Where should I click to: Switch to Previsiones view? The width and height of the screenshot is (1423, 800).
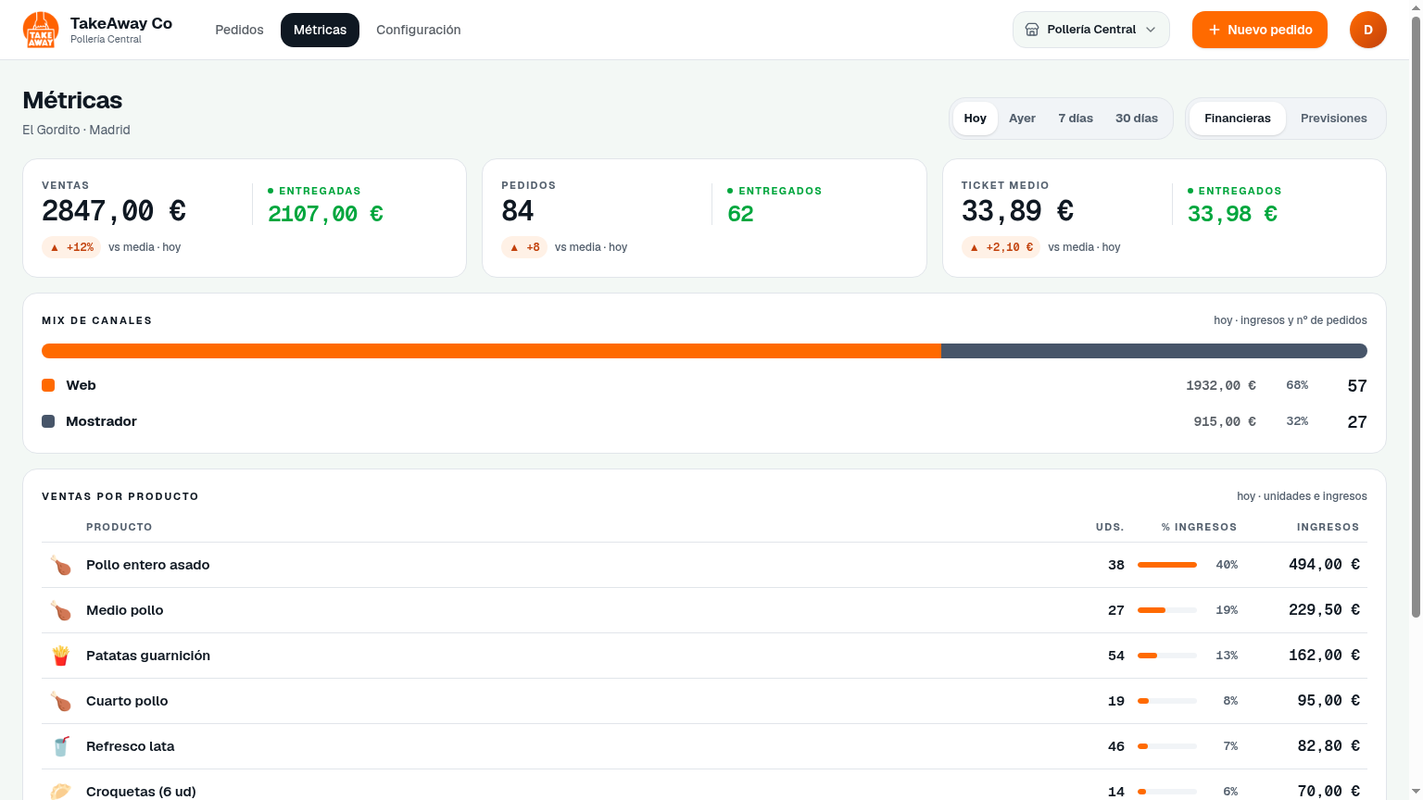pyautogui.click(x=1333, y=119)
